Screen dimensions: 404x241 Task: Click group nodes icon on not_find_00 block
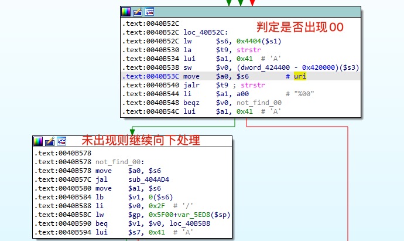pyautogui.click(x=61, y=141)
